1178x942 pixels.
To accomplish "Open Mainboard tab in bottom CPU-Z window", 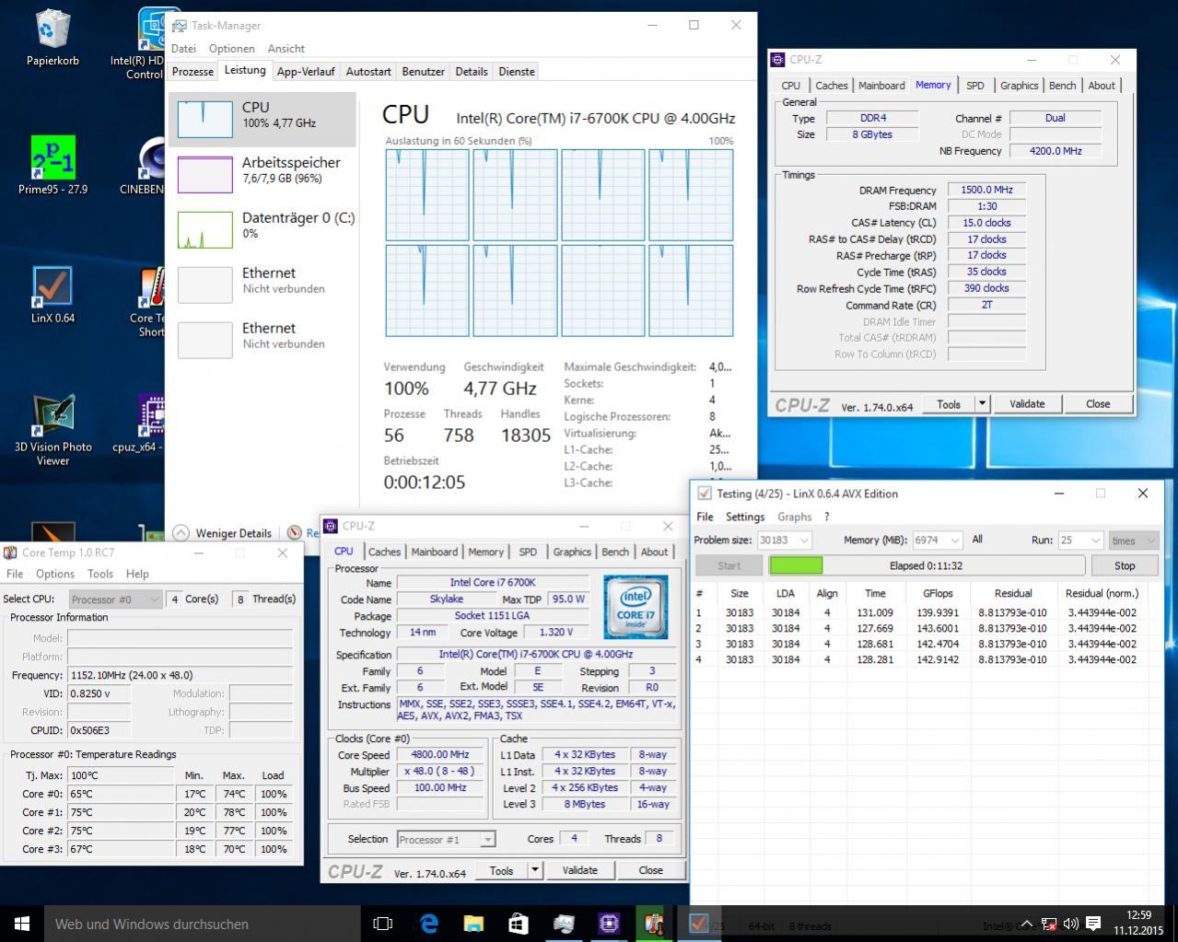I will (434, 552).
